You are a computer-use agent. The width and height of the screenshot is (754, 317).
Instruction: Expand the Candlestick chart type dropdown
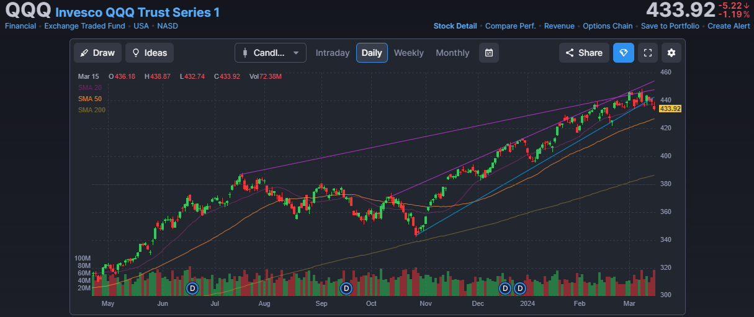coord(271,53)
